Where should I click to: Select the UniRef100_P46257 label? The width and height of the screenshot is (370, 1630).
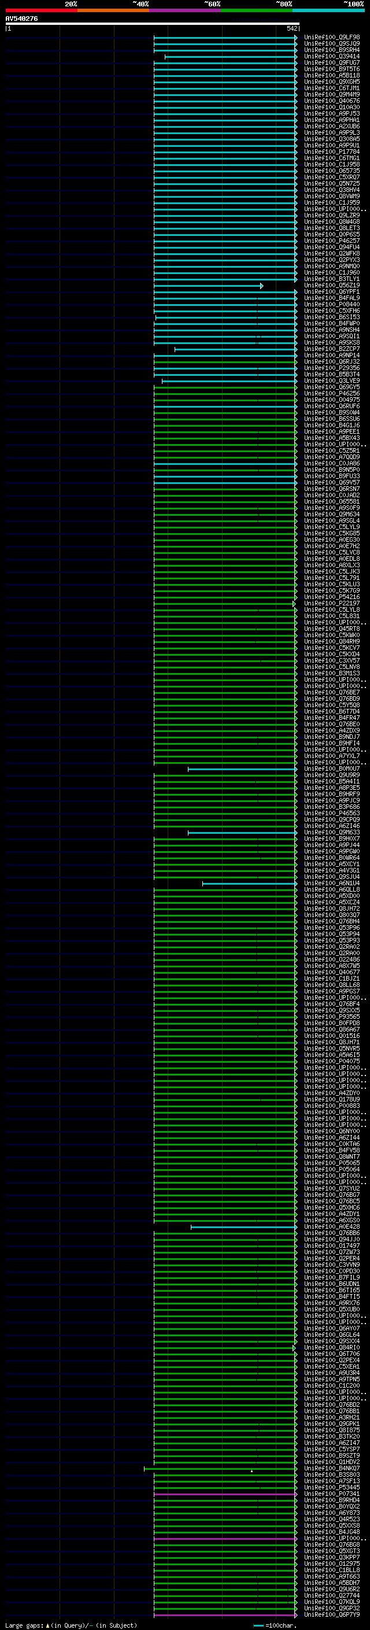click(x=331, y=241)
